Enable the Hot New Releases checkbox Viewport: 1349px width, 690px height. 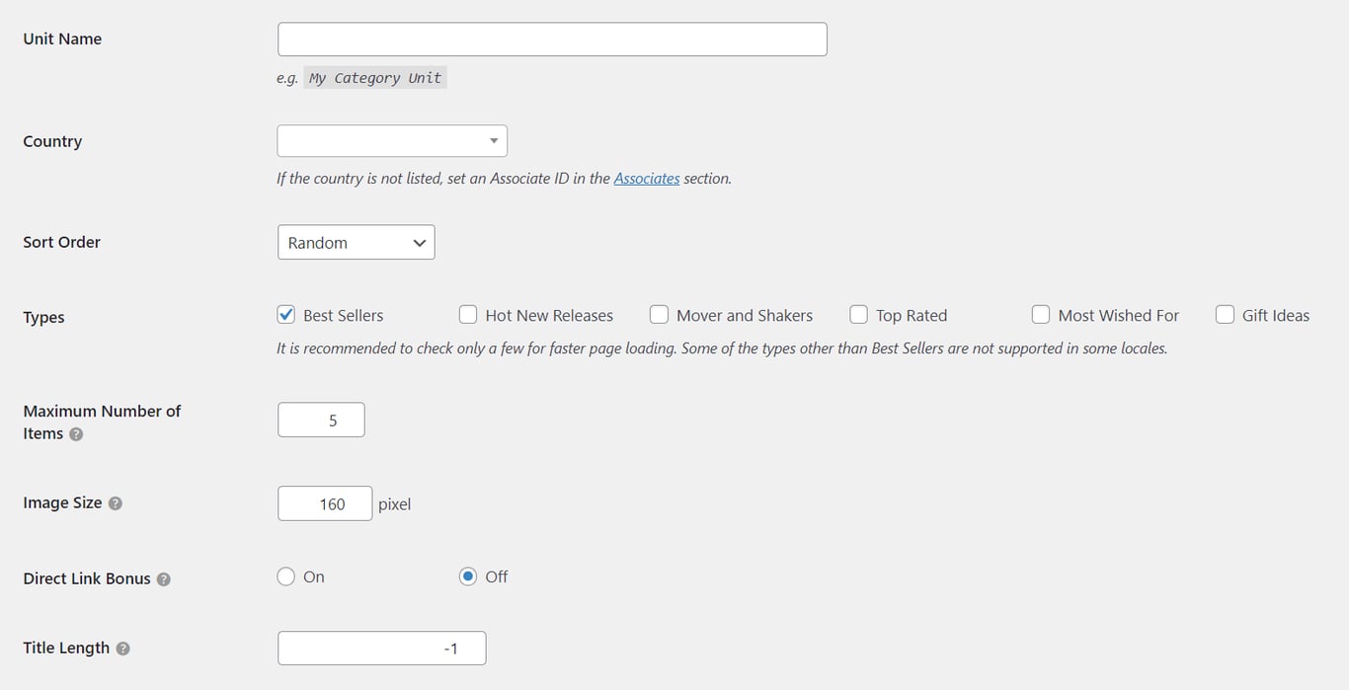click(x=467, y=314)
